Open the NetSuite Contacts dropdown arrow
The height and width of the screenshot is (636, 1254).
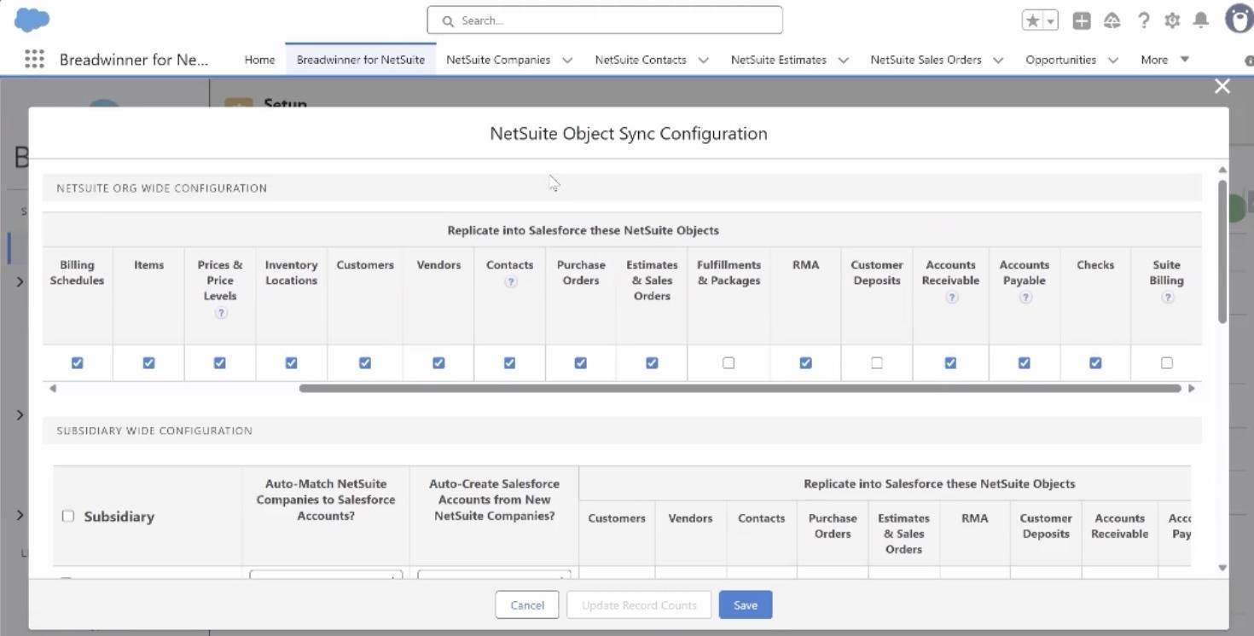(x=703, y=60)
